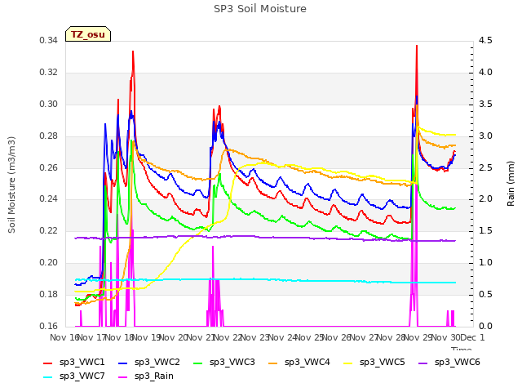Click the 0.26 left axis value

point(49,167)
